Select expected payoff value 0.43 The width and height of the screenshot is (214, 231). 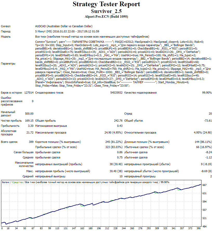pos(120,126)
